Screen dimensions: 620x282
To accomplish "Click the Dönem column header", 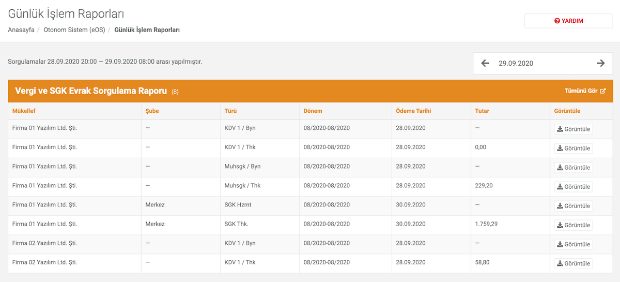I will coord(313,111).
